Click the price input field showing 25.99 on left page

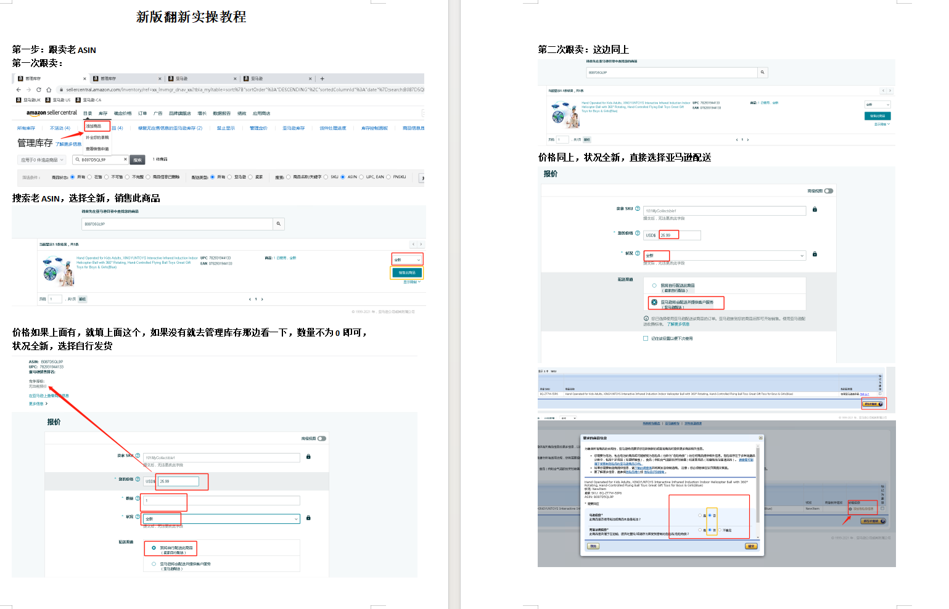[x=178, y=481]
